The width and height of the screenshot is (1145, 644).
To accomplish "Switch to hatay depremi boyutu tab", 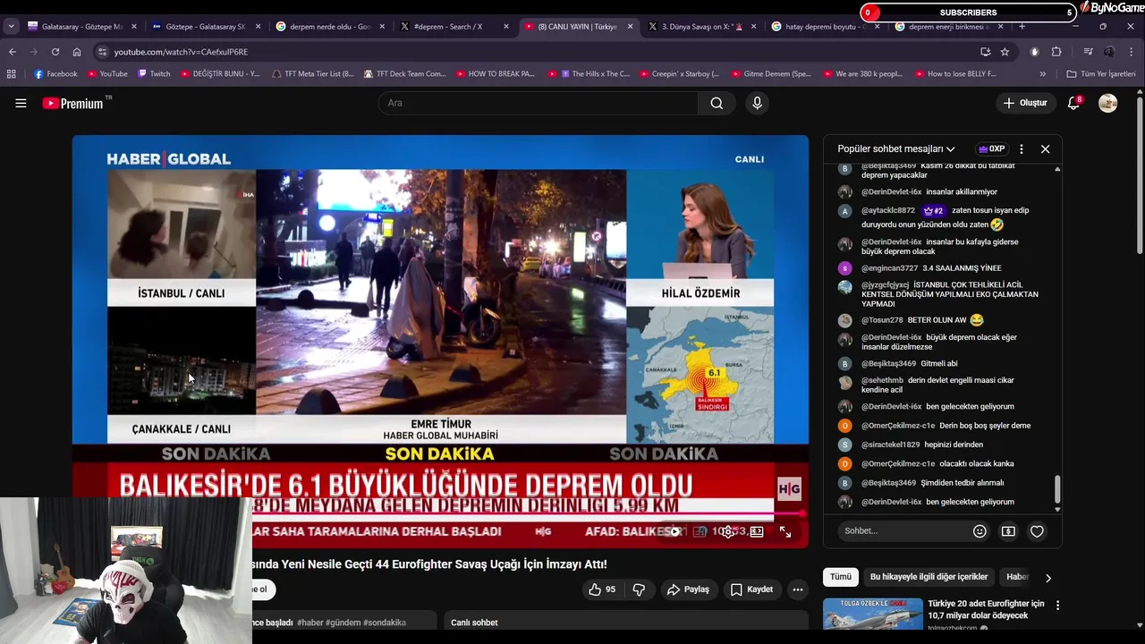I will (827, 27).
